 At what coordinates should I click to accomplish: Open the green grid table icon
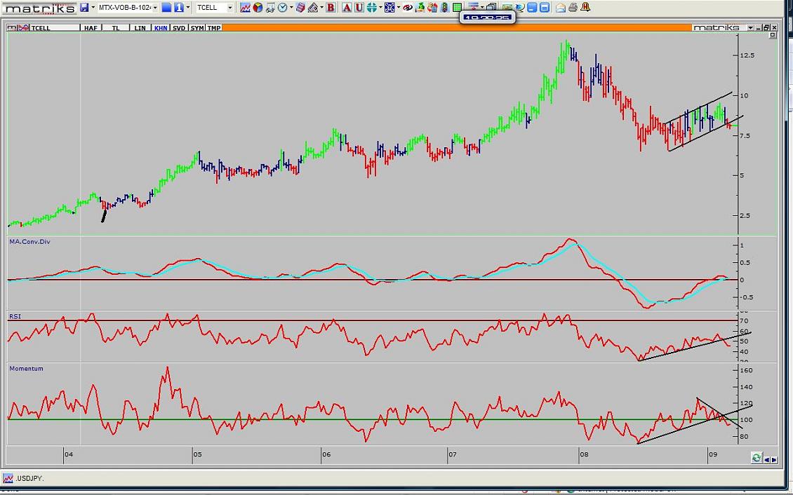click(x=457, y=7)
